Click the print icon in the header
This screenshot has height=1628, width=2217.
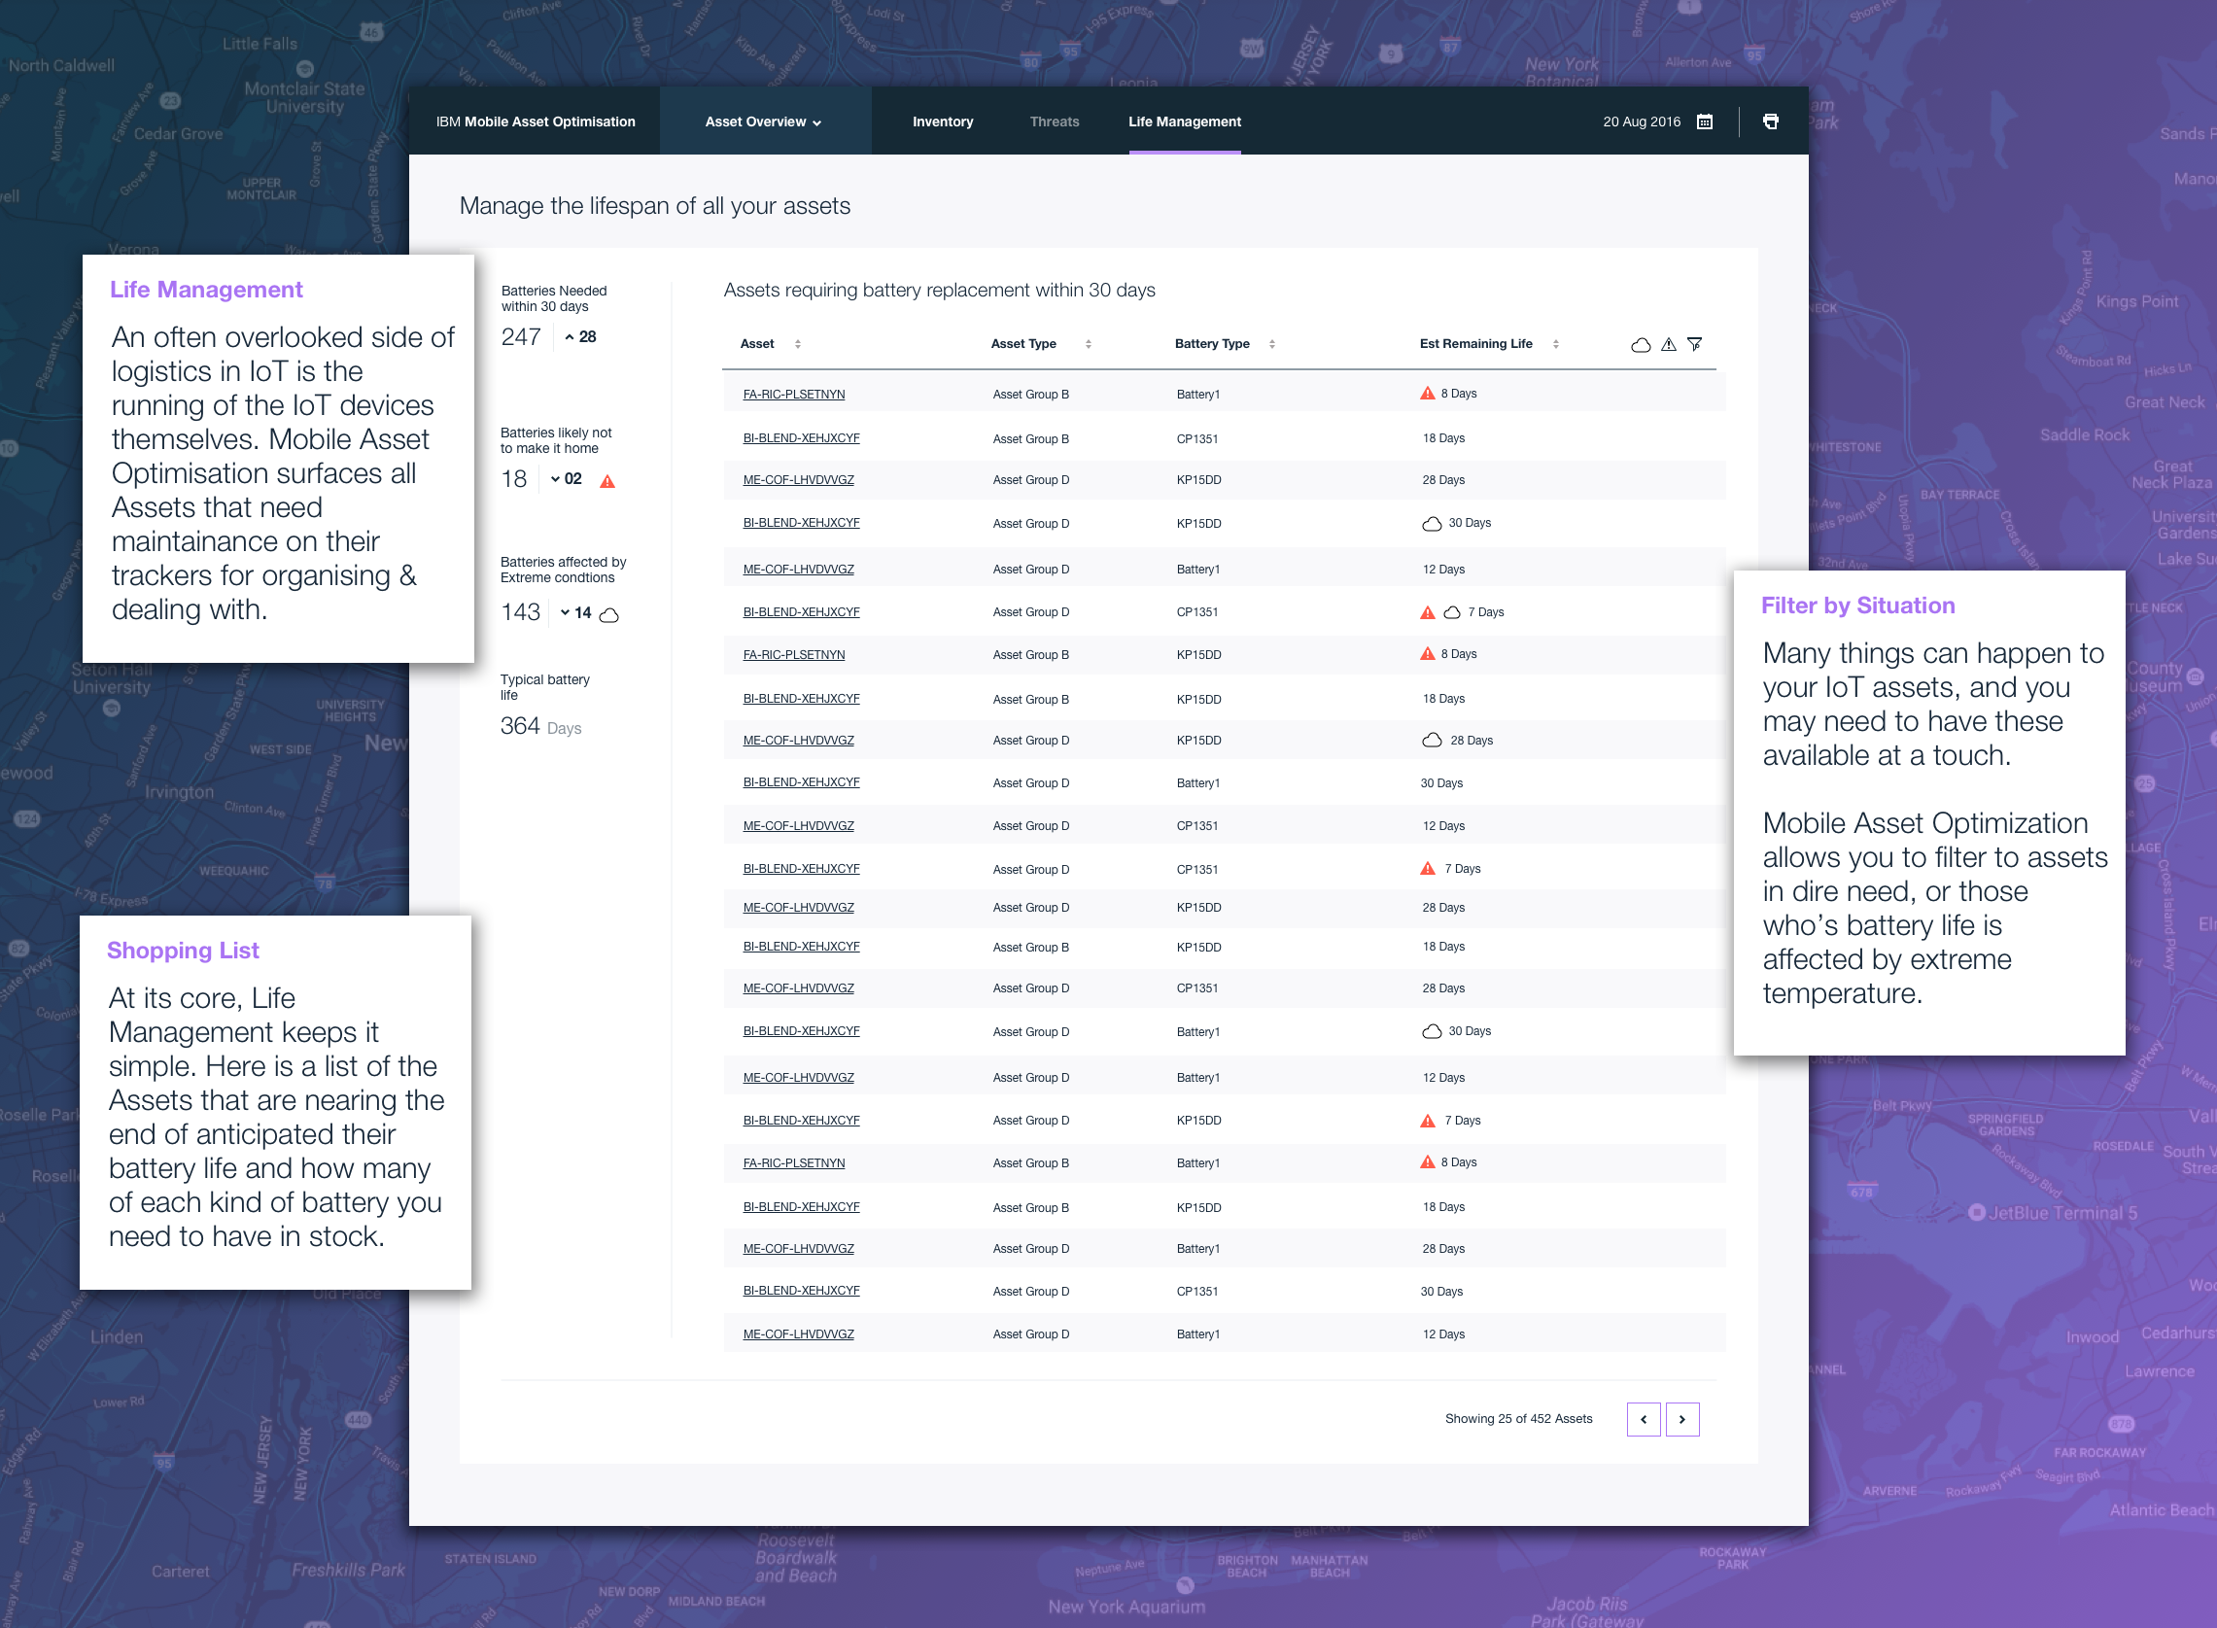pos(1771,121)
